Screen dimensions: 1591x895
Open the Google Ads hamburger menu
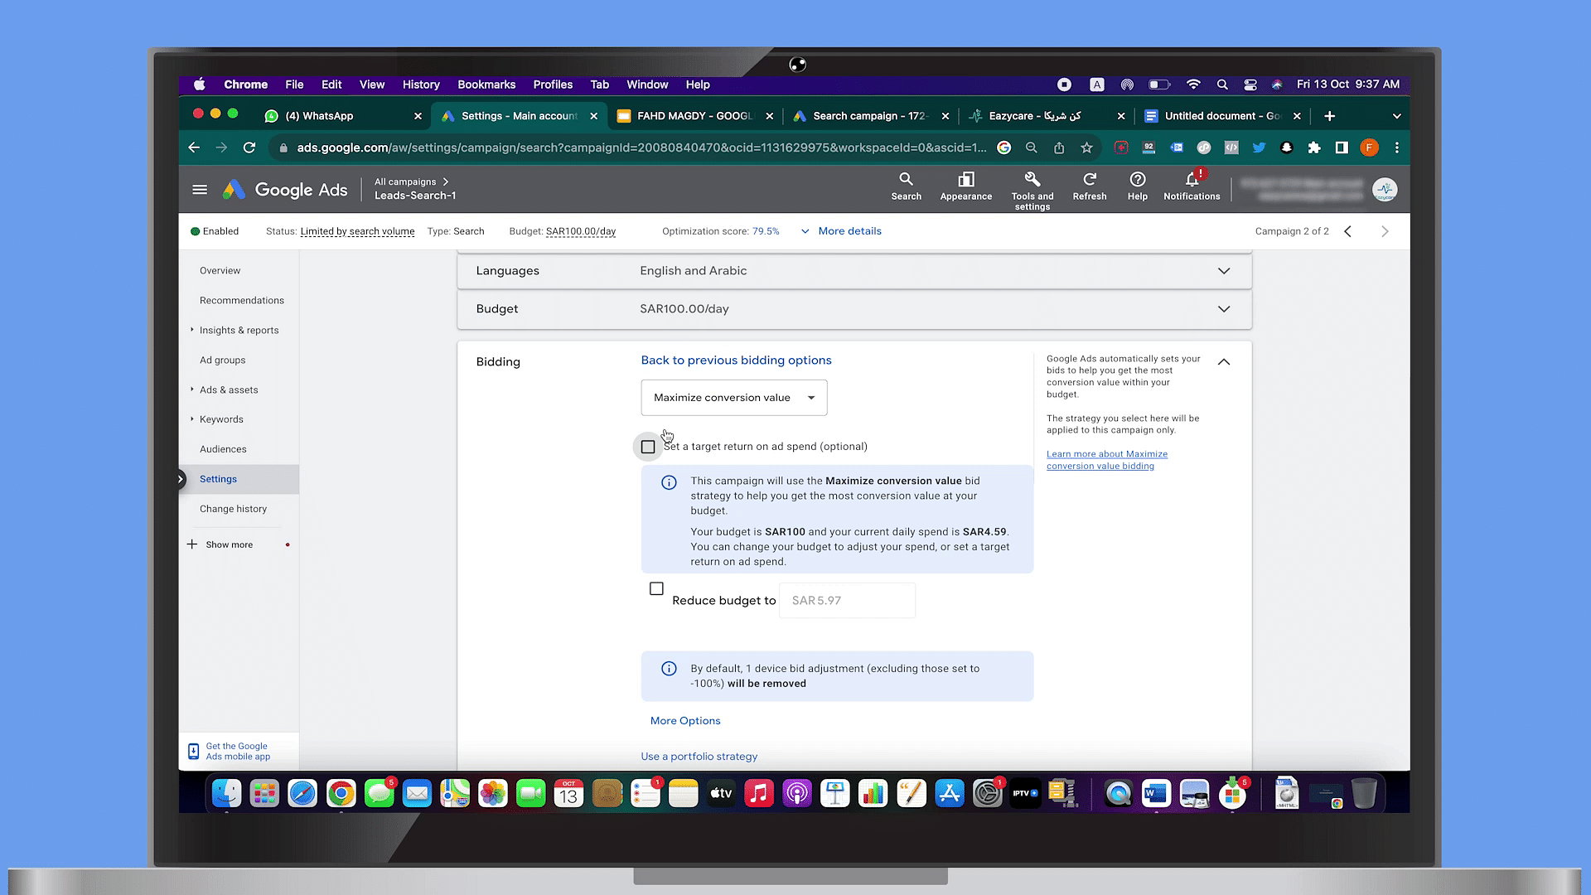pos(200,190)
